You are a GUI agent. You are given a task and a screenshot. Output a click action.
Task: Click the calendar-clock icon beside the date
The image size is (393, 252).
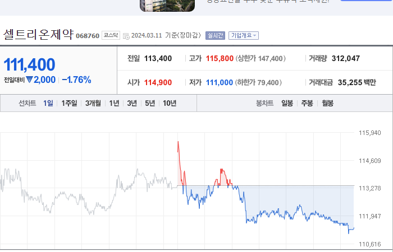click(126, 36)
